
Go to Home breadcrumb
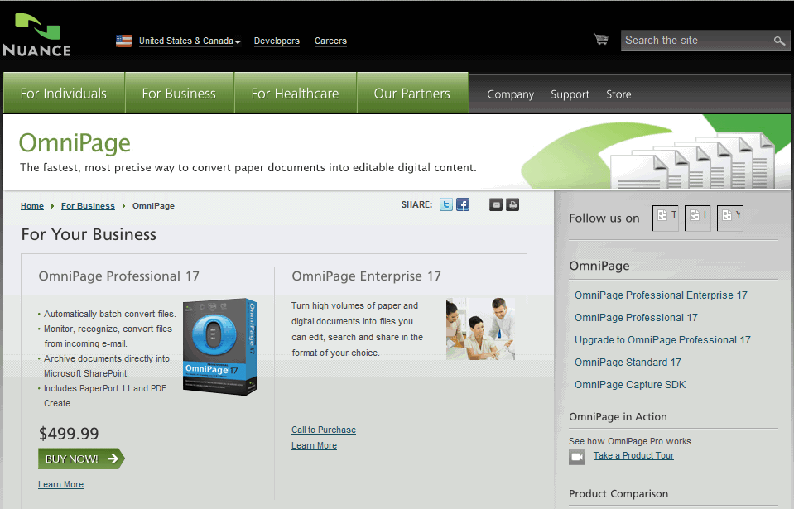click(32, 206)
